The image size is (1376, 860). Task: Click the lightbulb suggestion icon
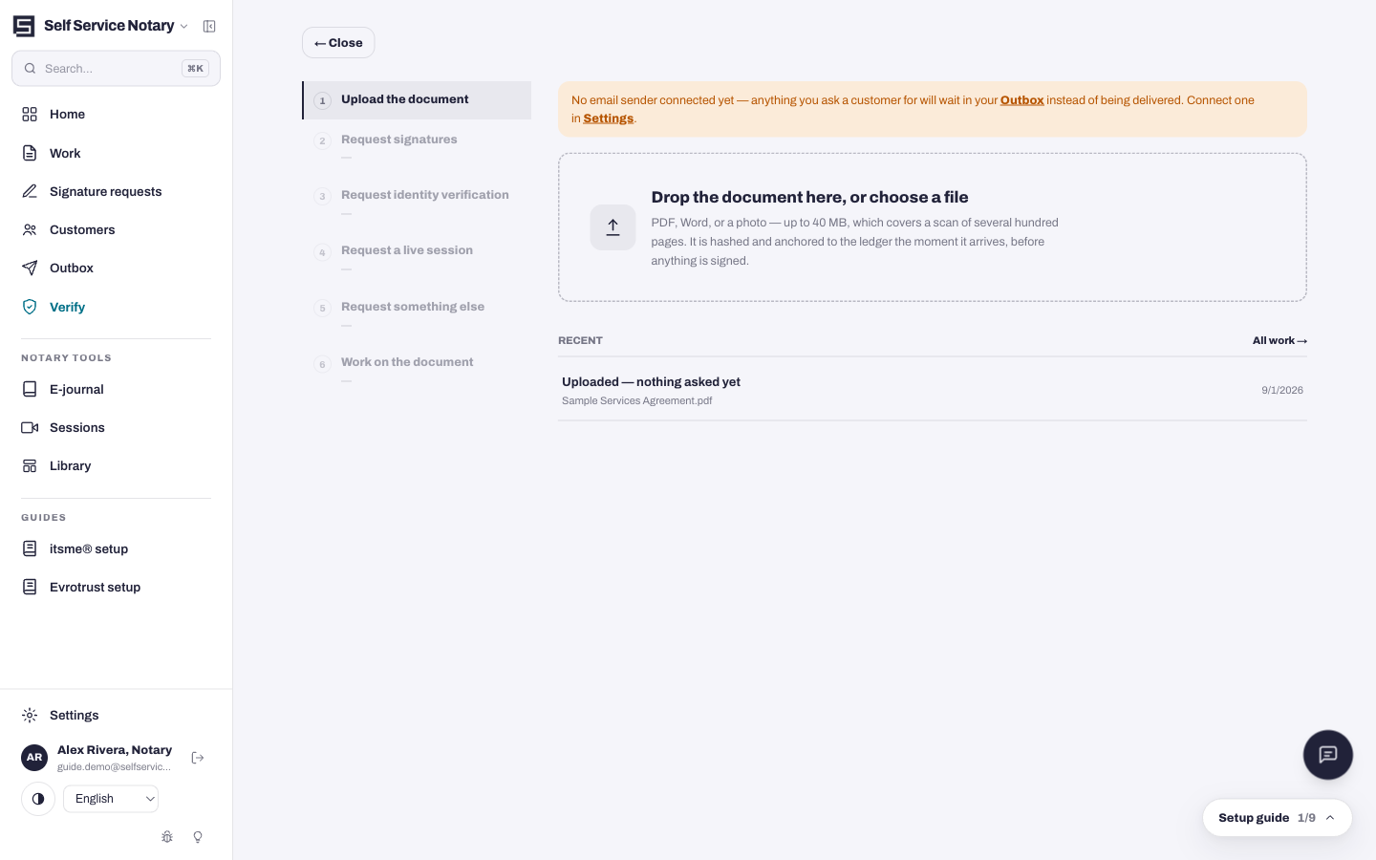198,837
